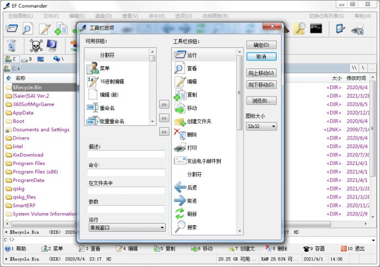This screenshot has width=380, height=267.
Task: Click 描述 input field
Action: [126, 154]
